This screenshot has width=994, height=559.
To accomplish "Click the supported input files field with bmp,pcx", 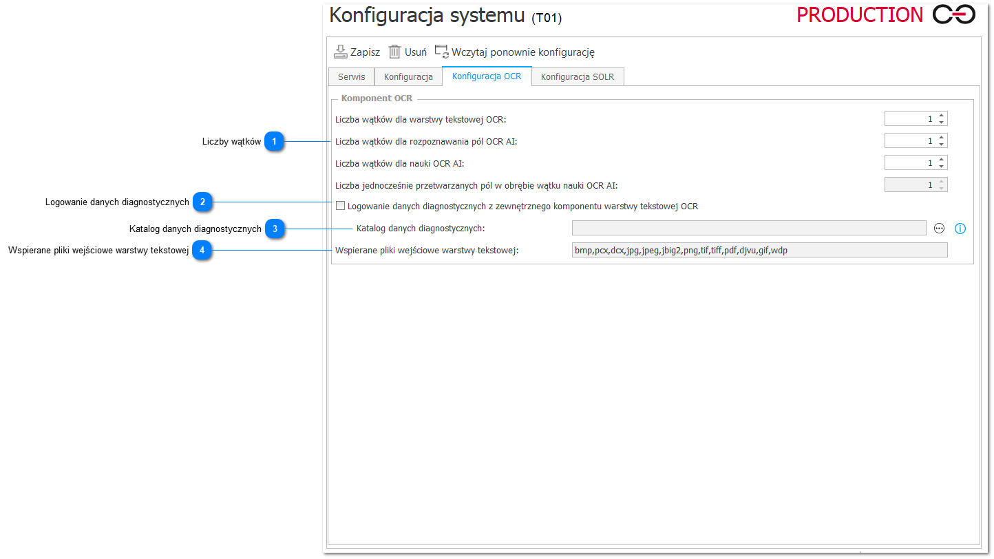I will pos(760,250).
